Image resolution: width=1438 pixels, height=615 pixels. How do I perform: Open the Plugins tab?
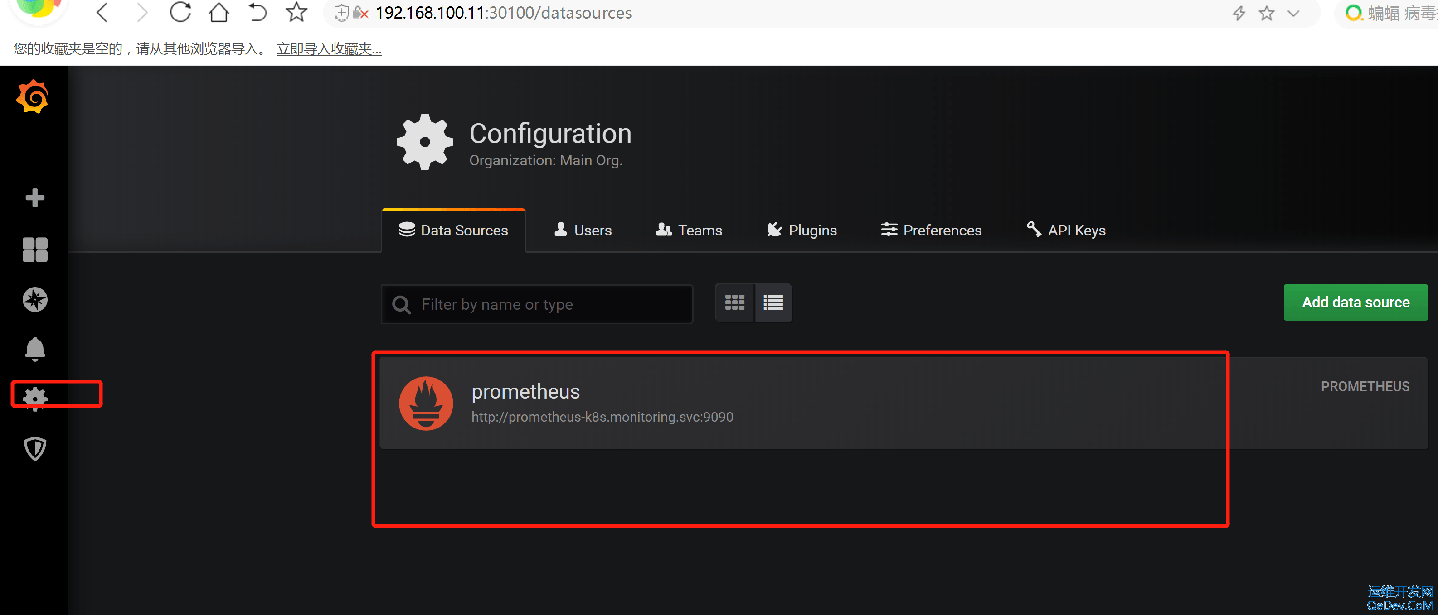tap(802, 230)
